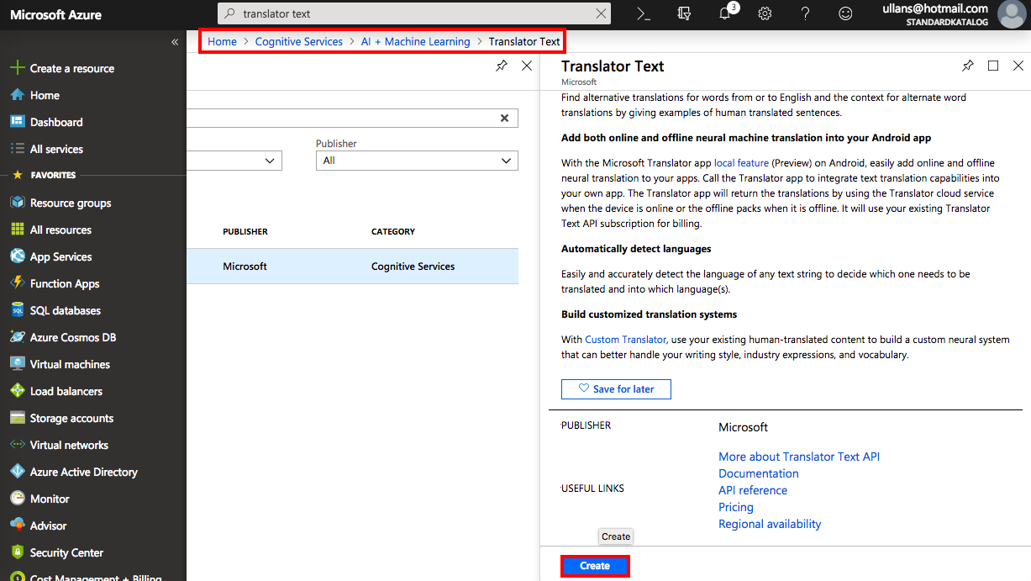Click the blue Create button
The height and width of the screenshot is (581, 1031).
595,566
